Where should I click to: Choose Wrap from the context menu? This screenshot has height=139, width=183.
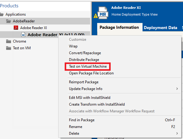[73, 46]
